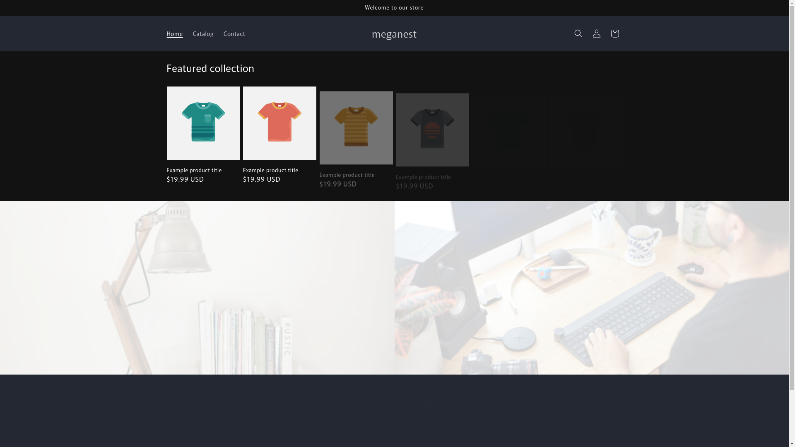Screen dimensions: 795x447
Task: Open the Catalog menu item
Action: [x=203, y=34]
